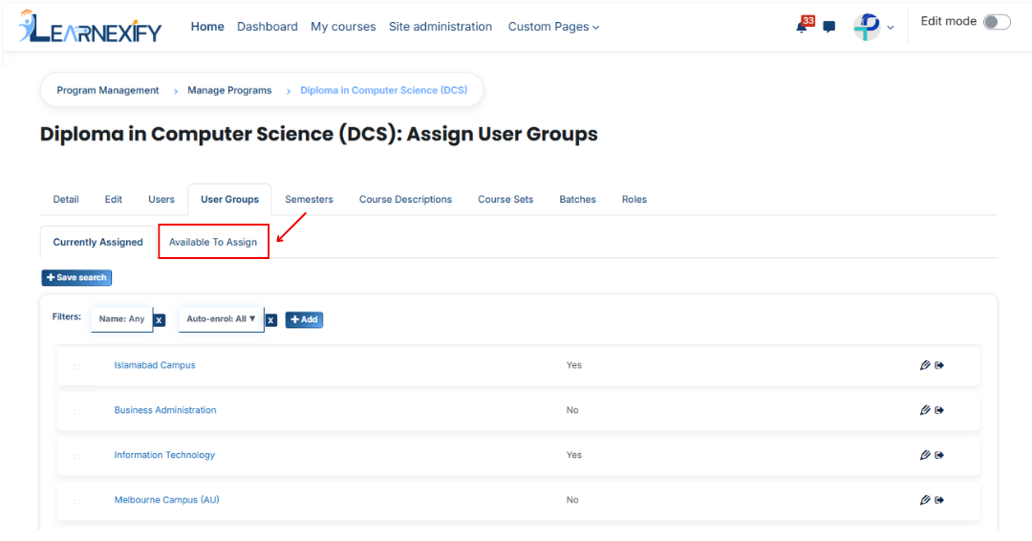
Task: Grab the drag handle of Melbourne Campus row
Action: [77, 502]
